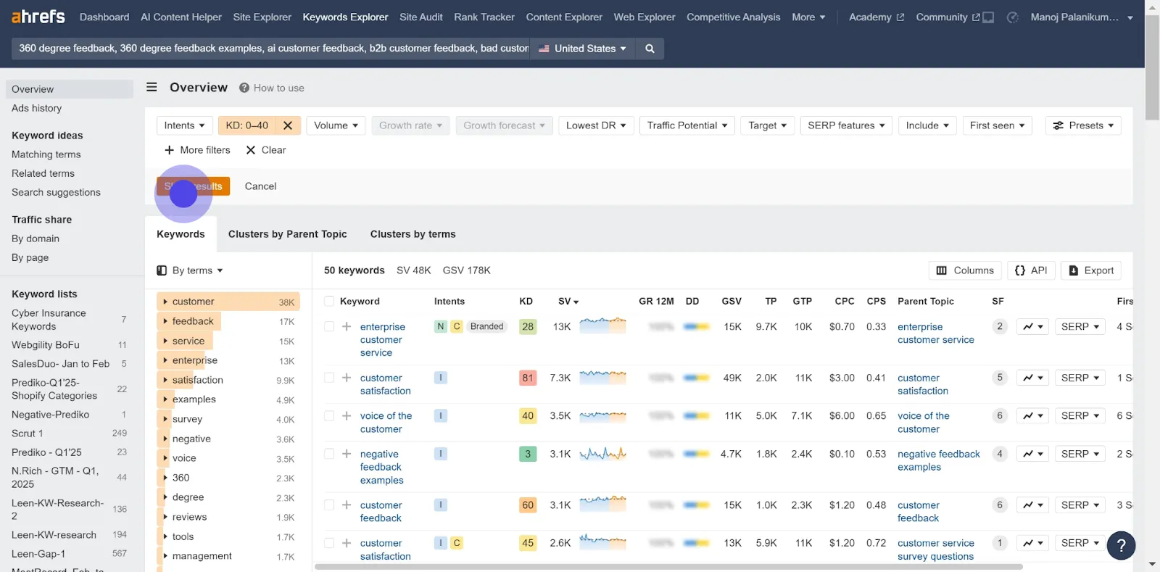Click the Presets sliders icon
The height and width of the screenshot is (572, 1160).
coord(1058,125)
